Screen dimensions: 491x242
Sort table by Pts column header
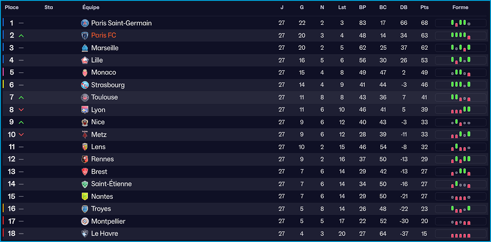pos(424,8)
